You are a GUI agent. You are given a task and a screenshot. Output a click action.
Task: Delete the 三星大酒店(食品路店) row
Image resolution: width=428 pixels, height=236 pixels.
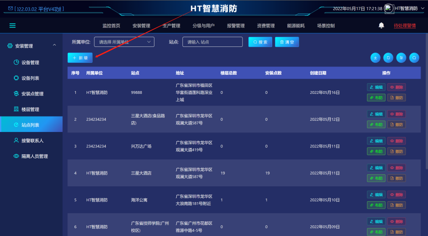tap(396, 114)
